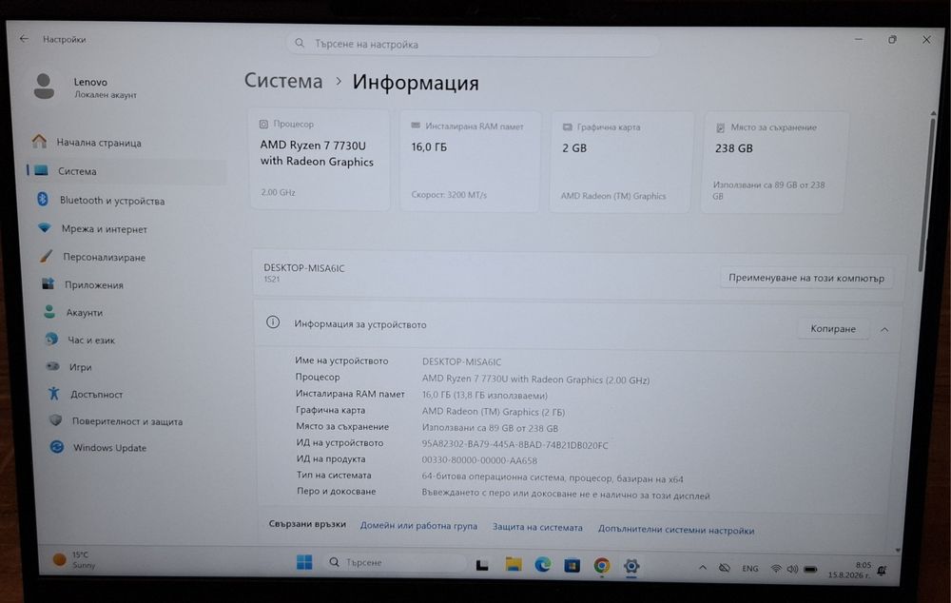Click the settings page vertical scrollbar
This screenshot has width=951, height=603.
(x=926, y=194)
